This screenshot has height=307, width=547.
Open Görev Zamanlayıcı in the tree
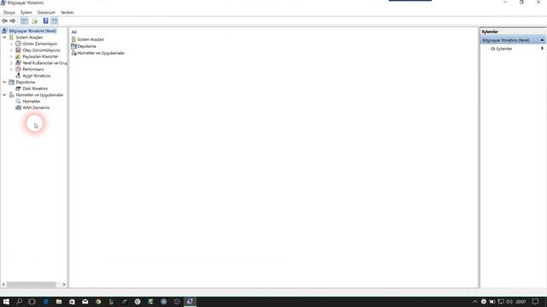point(40,43)
